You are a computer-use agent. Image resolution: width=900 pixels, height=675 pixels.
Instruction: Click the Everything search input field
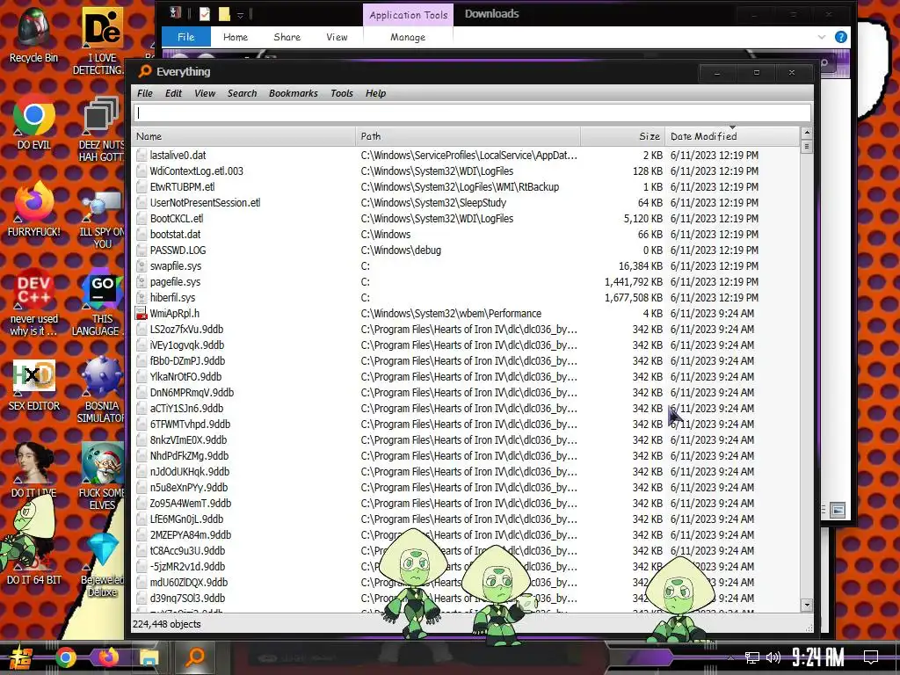(x=472, y=112)
